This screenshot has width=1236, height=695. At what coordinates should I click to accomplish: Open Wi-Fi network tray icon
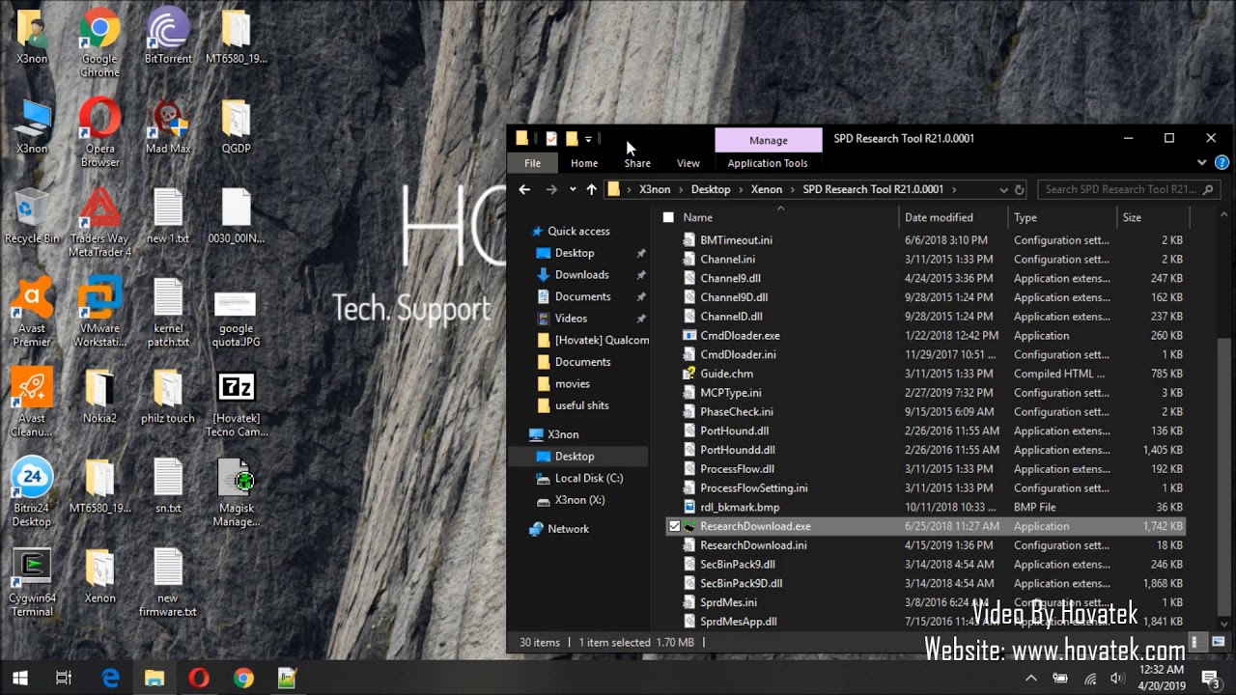click(1090, 678)
